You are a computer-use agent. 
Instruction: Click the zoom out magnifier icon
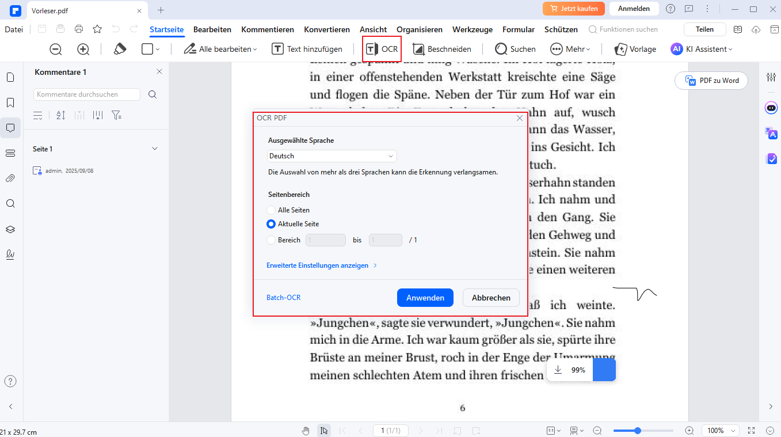56,49
